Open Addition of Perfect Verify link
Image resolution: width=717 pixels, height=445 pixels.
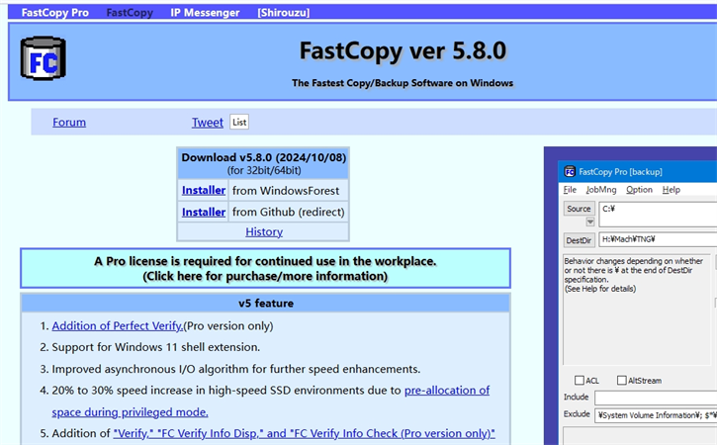click(x=118, y=325)
